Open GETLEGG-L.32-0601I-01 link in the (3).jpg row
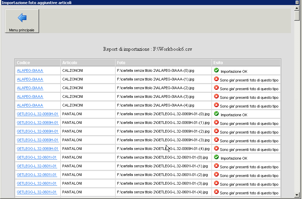 [x=37, y=183]
